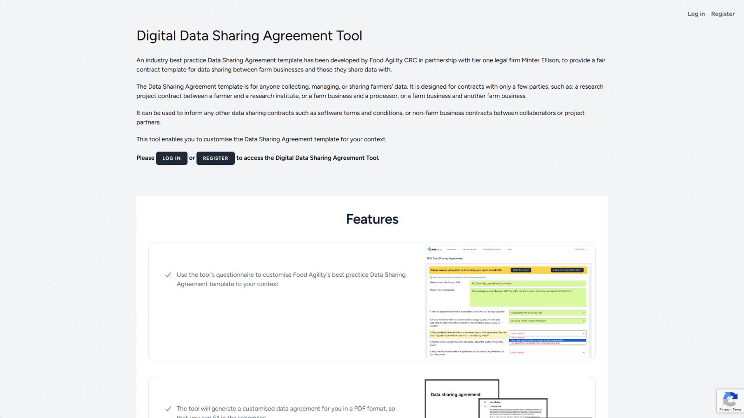
Task: Click the Digital Data Sharing Agreement Tool title
Action: [249, 36]
